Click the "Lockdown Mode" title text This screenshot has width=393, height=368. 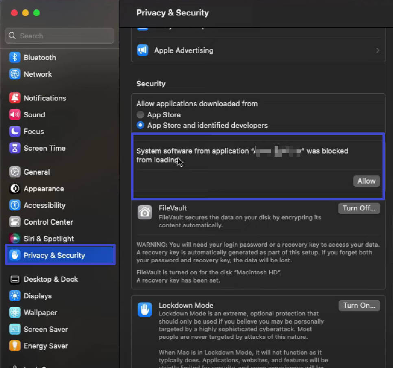(x=186, y=305)
